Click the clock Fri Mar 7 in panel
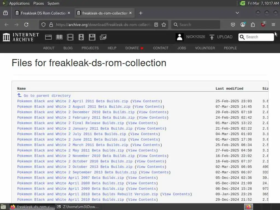This screenshot has width=280, height=210. click(263, 3)
